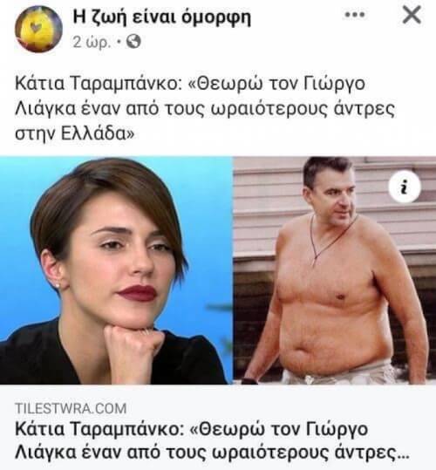Open page name Η ζωή είναι όμορφη
The height and width of the screenshot is (470, 436).
(162, 17)
